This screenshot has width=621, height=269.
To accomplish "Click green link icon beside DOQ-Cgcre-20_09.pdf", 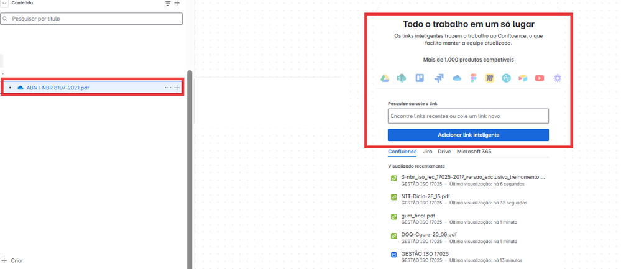I will pos(393,236).
